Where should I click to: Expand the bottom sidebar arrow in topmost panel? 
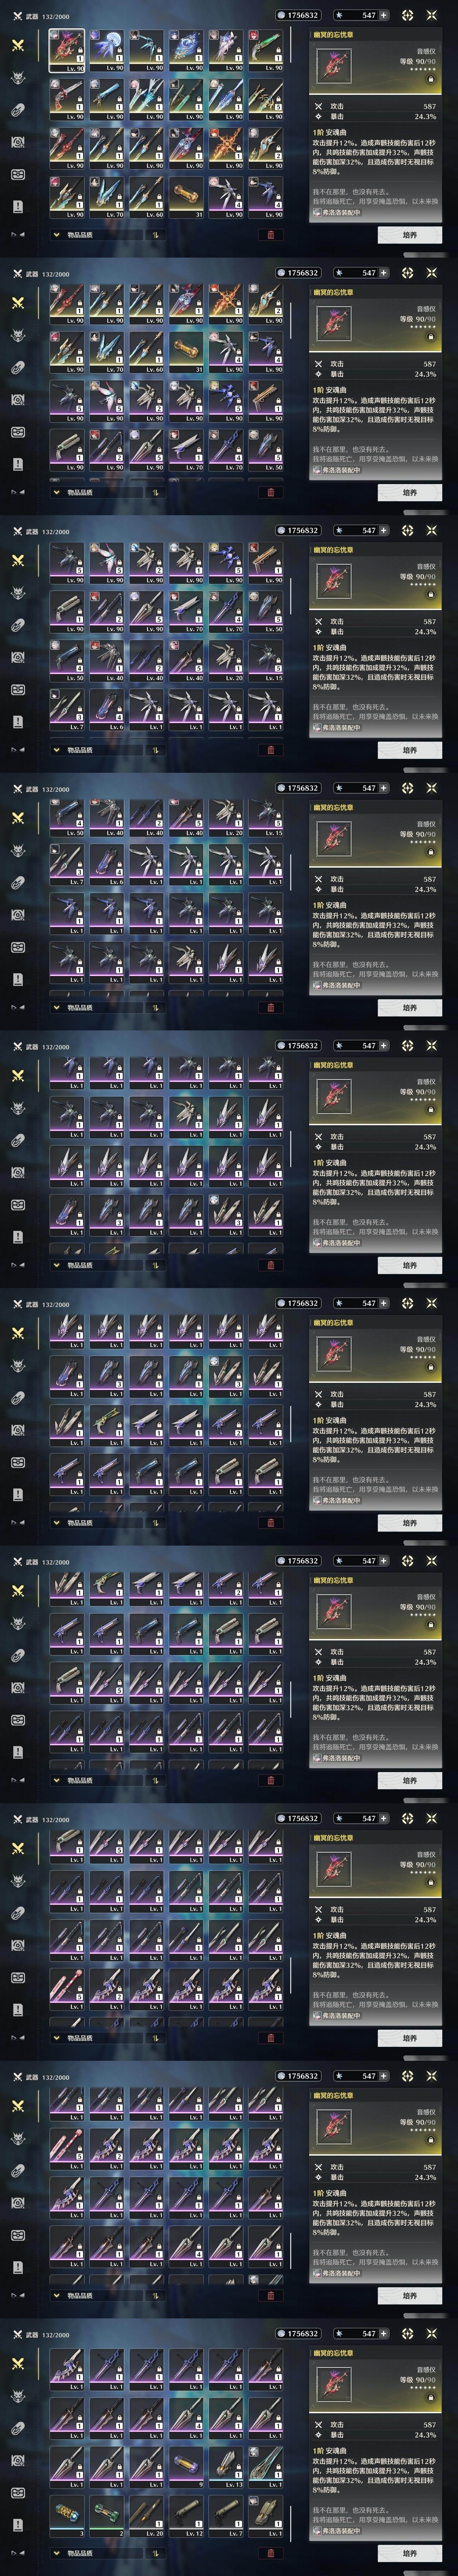(17, 235)
